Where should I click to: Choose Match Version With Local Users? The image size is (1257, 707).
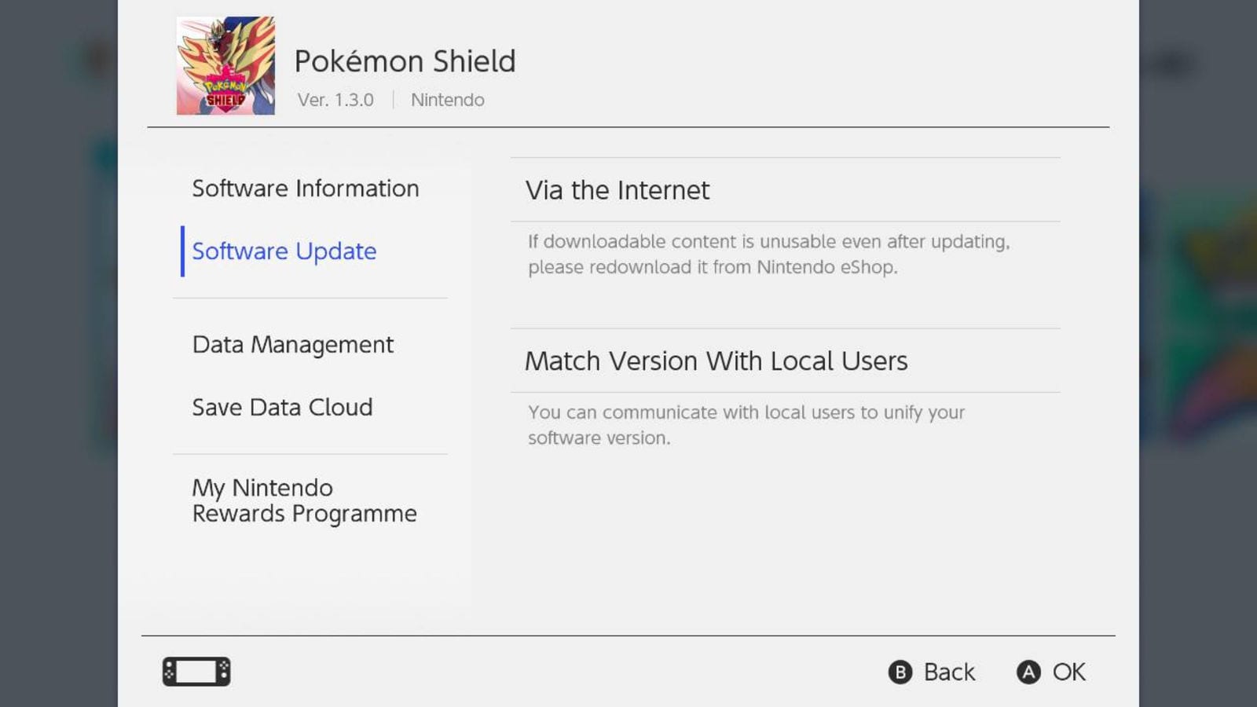click(x=786, y=361)
